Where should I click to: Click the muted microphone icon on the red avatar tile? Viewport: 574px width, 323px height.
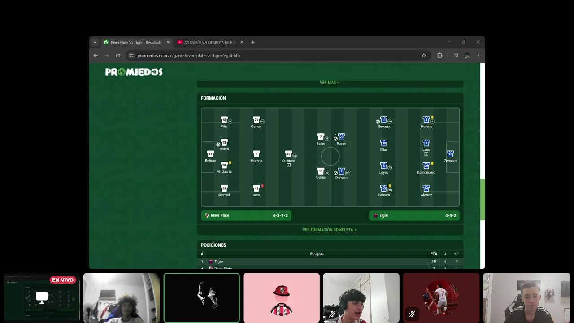pyautogui.click(x=412, y=314)
